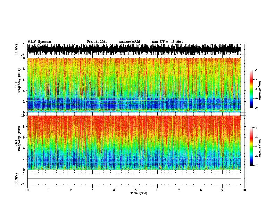The width and height of the screenshot is (275, 213).
Task: Click the 'Time (min)' axis title
Action: click(139, 193)
